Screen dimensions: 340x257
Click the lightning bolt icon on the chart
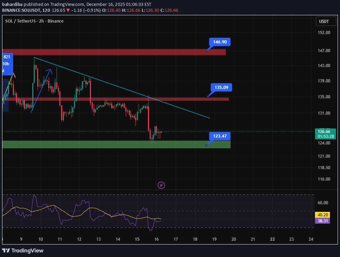click(x=161, y=185)
